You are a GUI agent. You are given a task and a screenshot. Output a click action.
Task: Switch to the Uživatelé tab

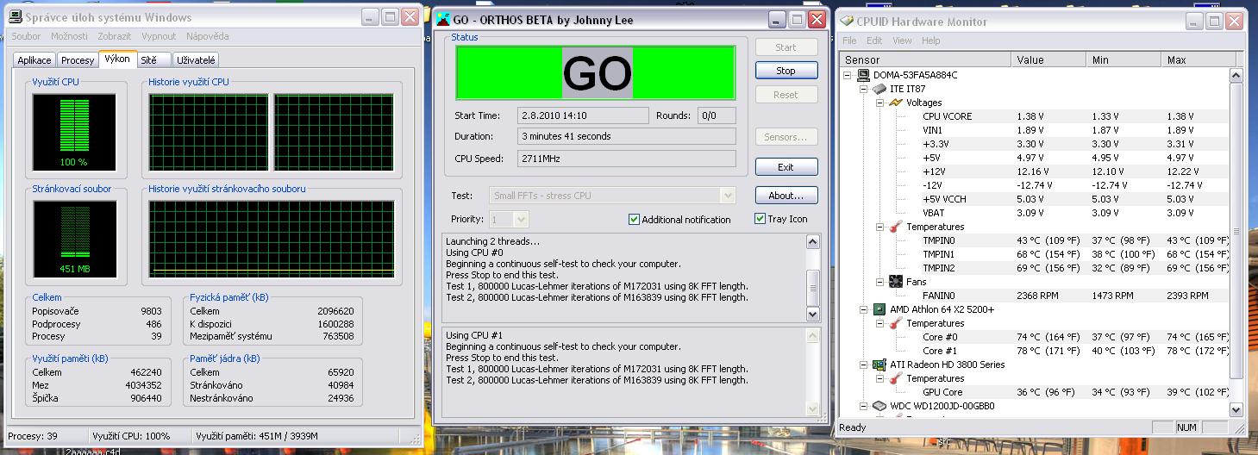[196, 60]
